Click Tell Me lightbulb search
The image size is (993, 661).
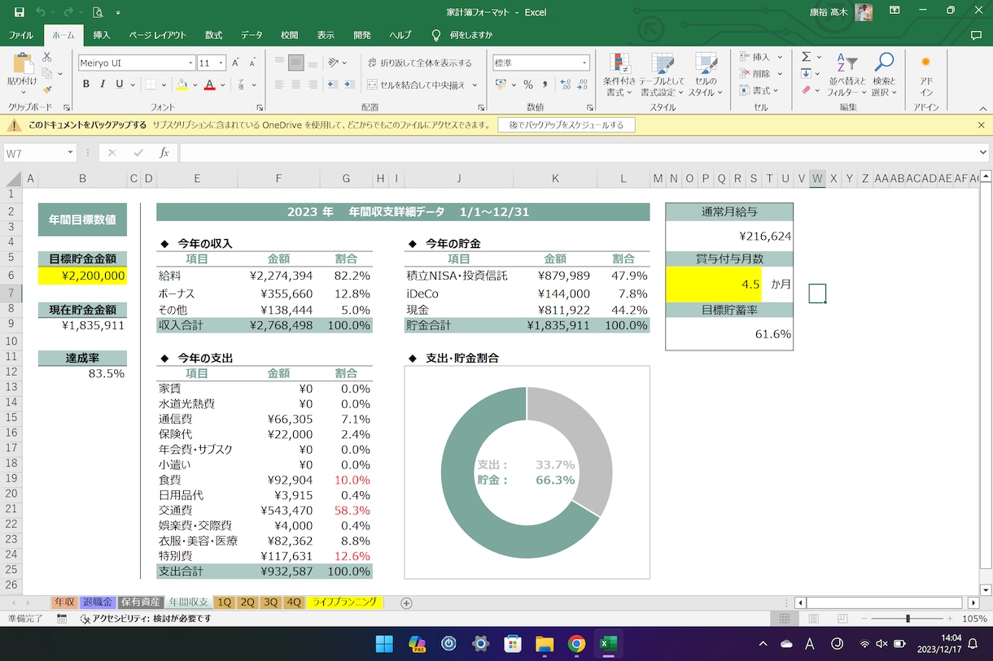(435, 35)
